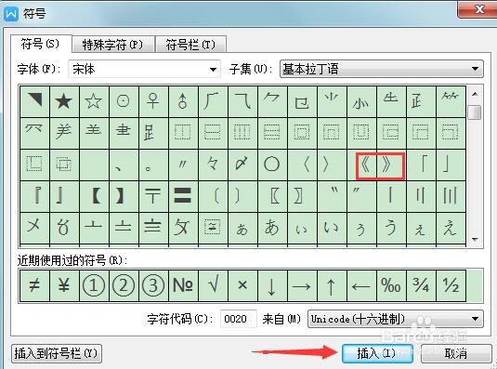Choose recent up arrow symbol ↑

coord(332,285)
